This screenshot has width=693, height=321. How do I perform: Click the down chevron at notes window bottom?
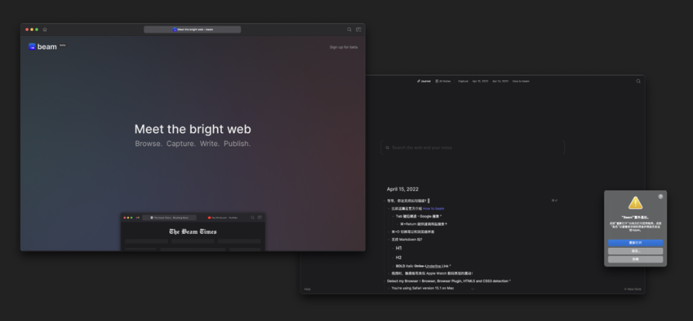click(472, 289)
